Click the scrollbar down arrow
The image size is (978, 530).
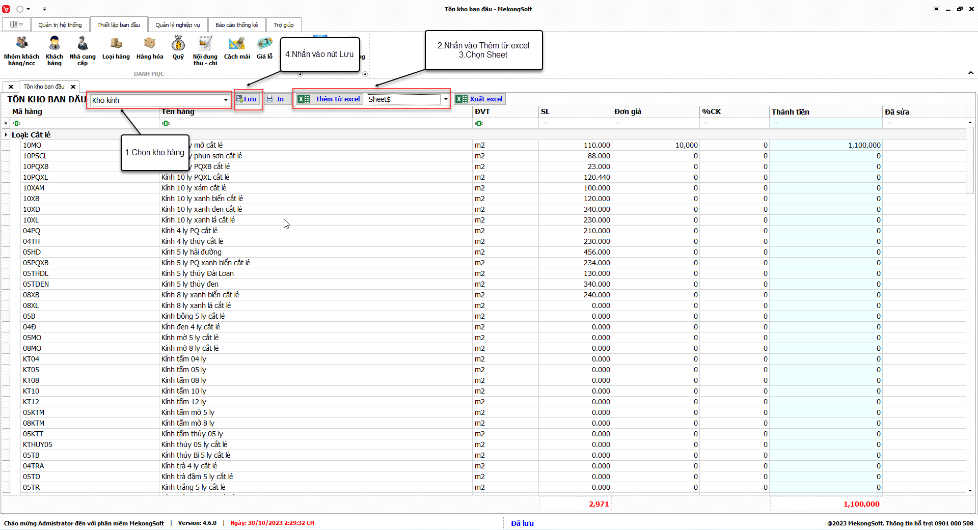click(x=970, y=490)
